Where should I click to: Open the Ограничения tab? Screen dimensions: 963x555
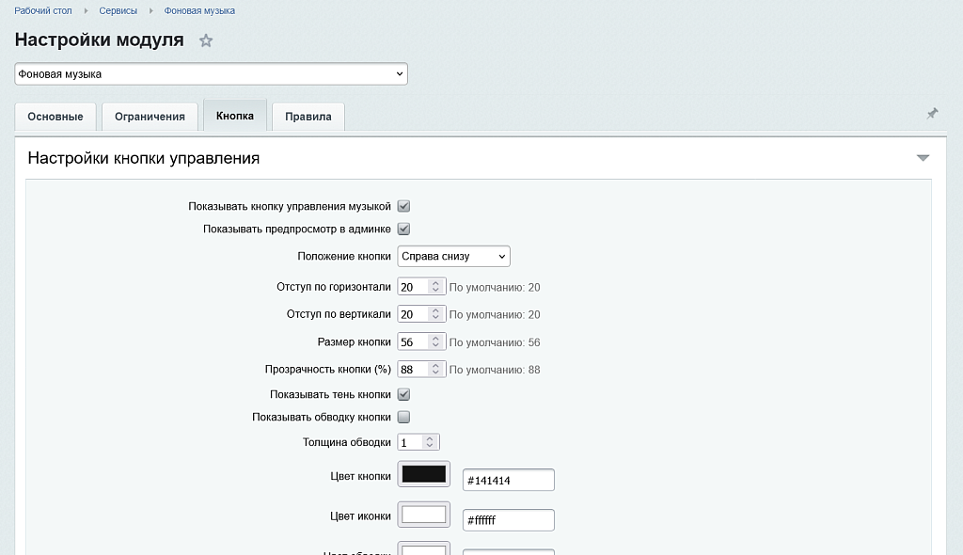pyautogui.click(x=150, y=117)
